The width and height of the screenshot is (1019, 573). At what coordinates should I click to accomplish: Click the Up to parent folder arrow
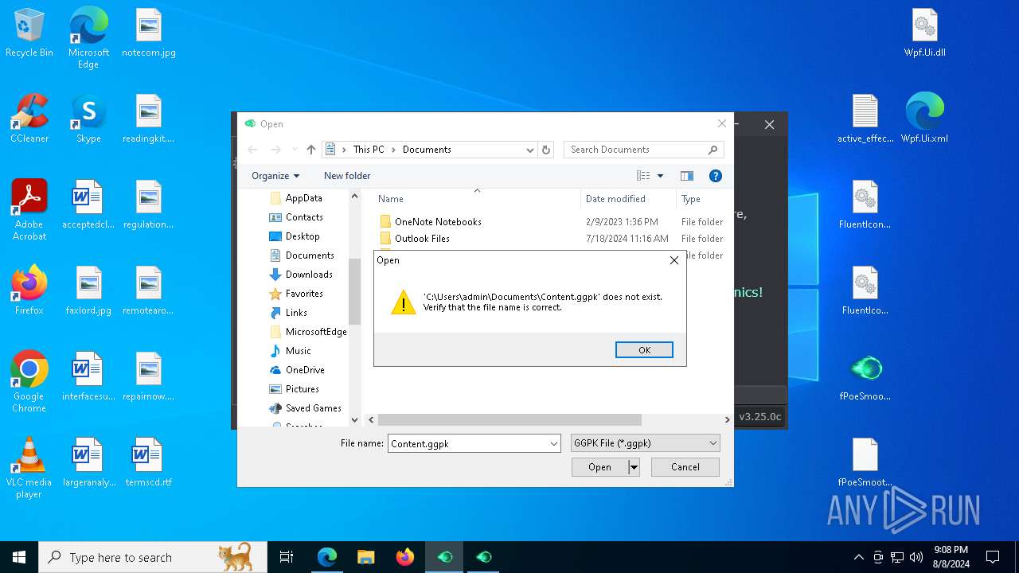pos(311,150)
